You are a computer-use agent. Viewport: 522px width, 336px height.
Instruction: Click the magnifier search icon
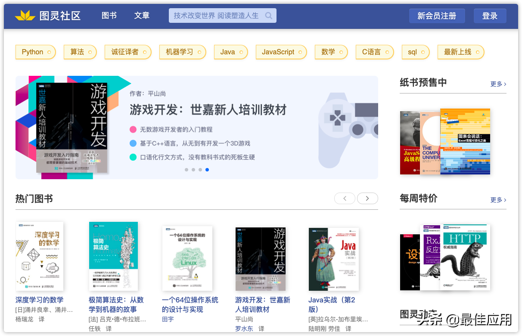point(269,16)
